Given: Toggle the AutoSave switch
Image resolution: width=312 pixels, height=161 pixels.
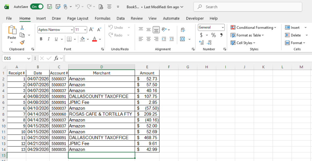Looking at the screenshot, I should [37, 7].
